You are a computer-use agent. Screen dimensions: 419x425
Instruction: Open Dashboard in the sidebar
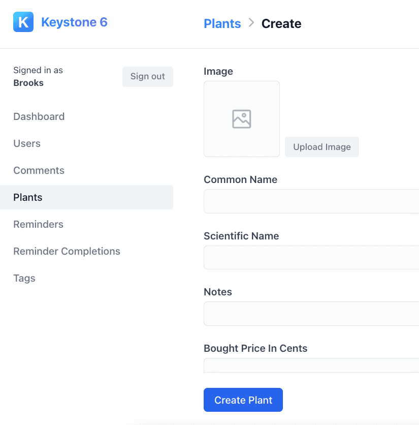click(39, 116)
